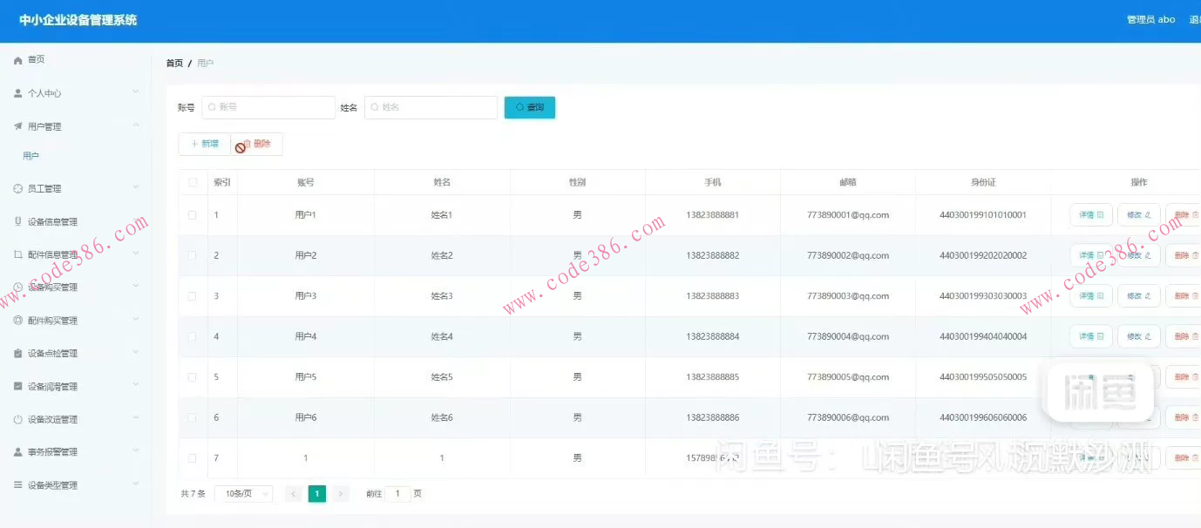Expand the 设备点检管理 chevron
Viewport: 1201px width, 528px height.
(136, 353)
